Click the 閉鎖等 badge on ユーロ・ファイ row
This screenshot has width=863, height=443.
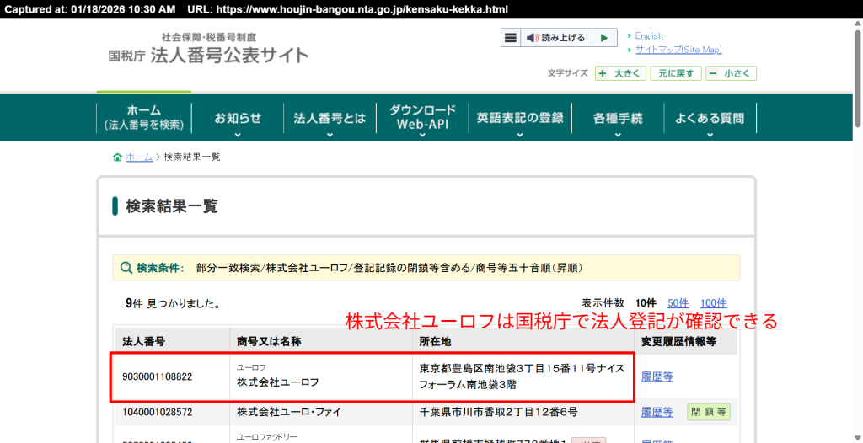[708, 412]
